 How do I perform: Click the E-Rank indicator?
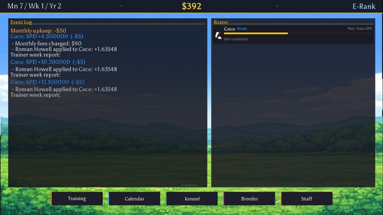[364, 6]
